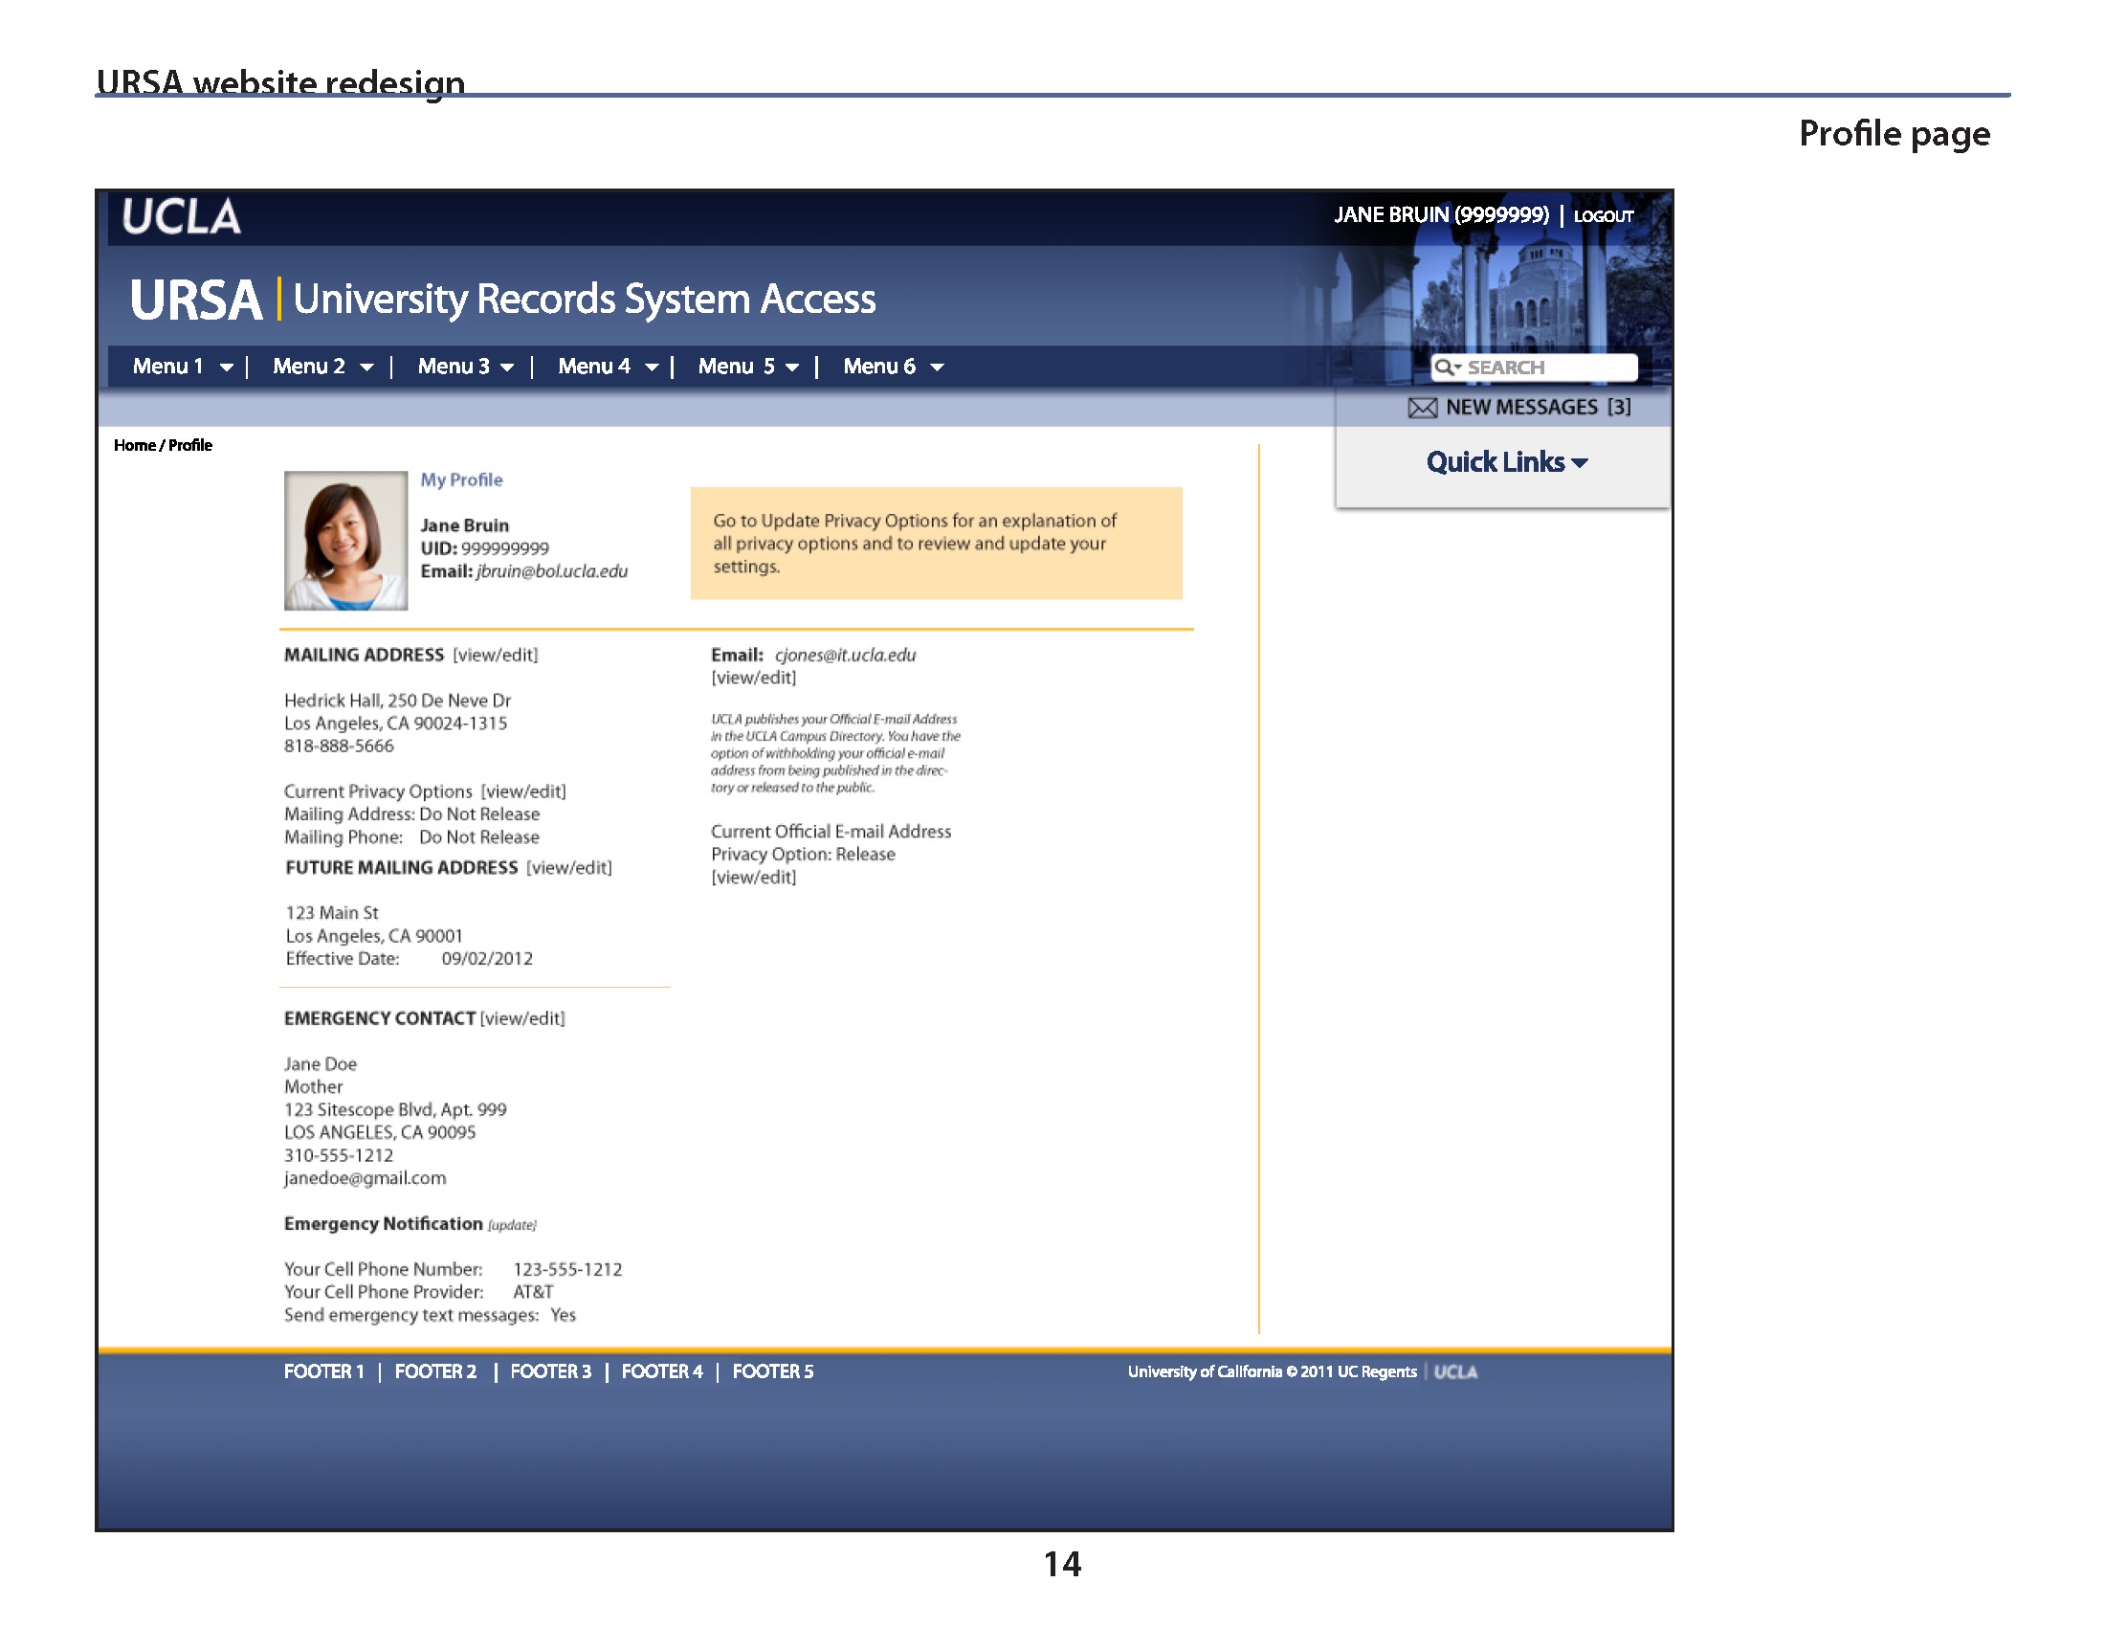Viewport: 2105px width, 1627px height.
Task: Click the phone number 818-888-5666
Action: tap(339, 747)
